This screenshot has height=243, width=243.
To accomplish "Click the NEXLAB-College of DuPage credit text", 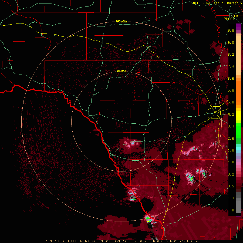I will click(216, 3).
